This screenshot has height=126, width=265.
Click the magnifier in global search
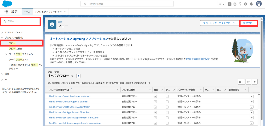click(85, 4)
